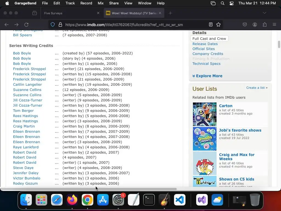The width and height of the screenshot is (281, 211).
Task: Reload the IMDb page
Action: 26,24
